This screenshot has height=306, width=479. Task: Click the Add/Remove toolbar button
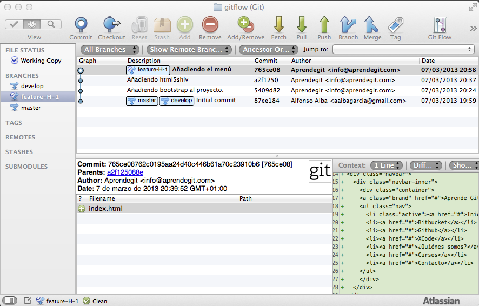coord(245,25)
